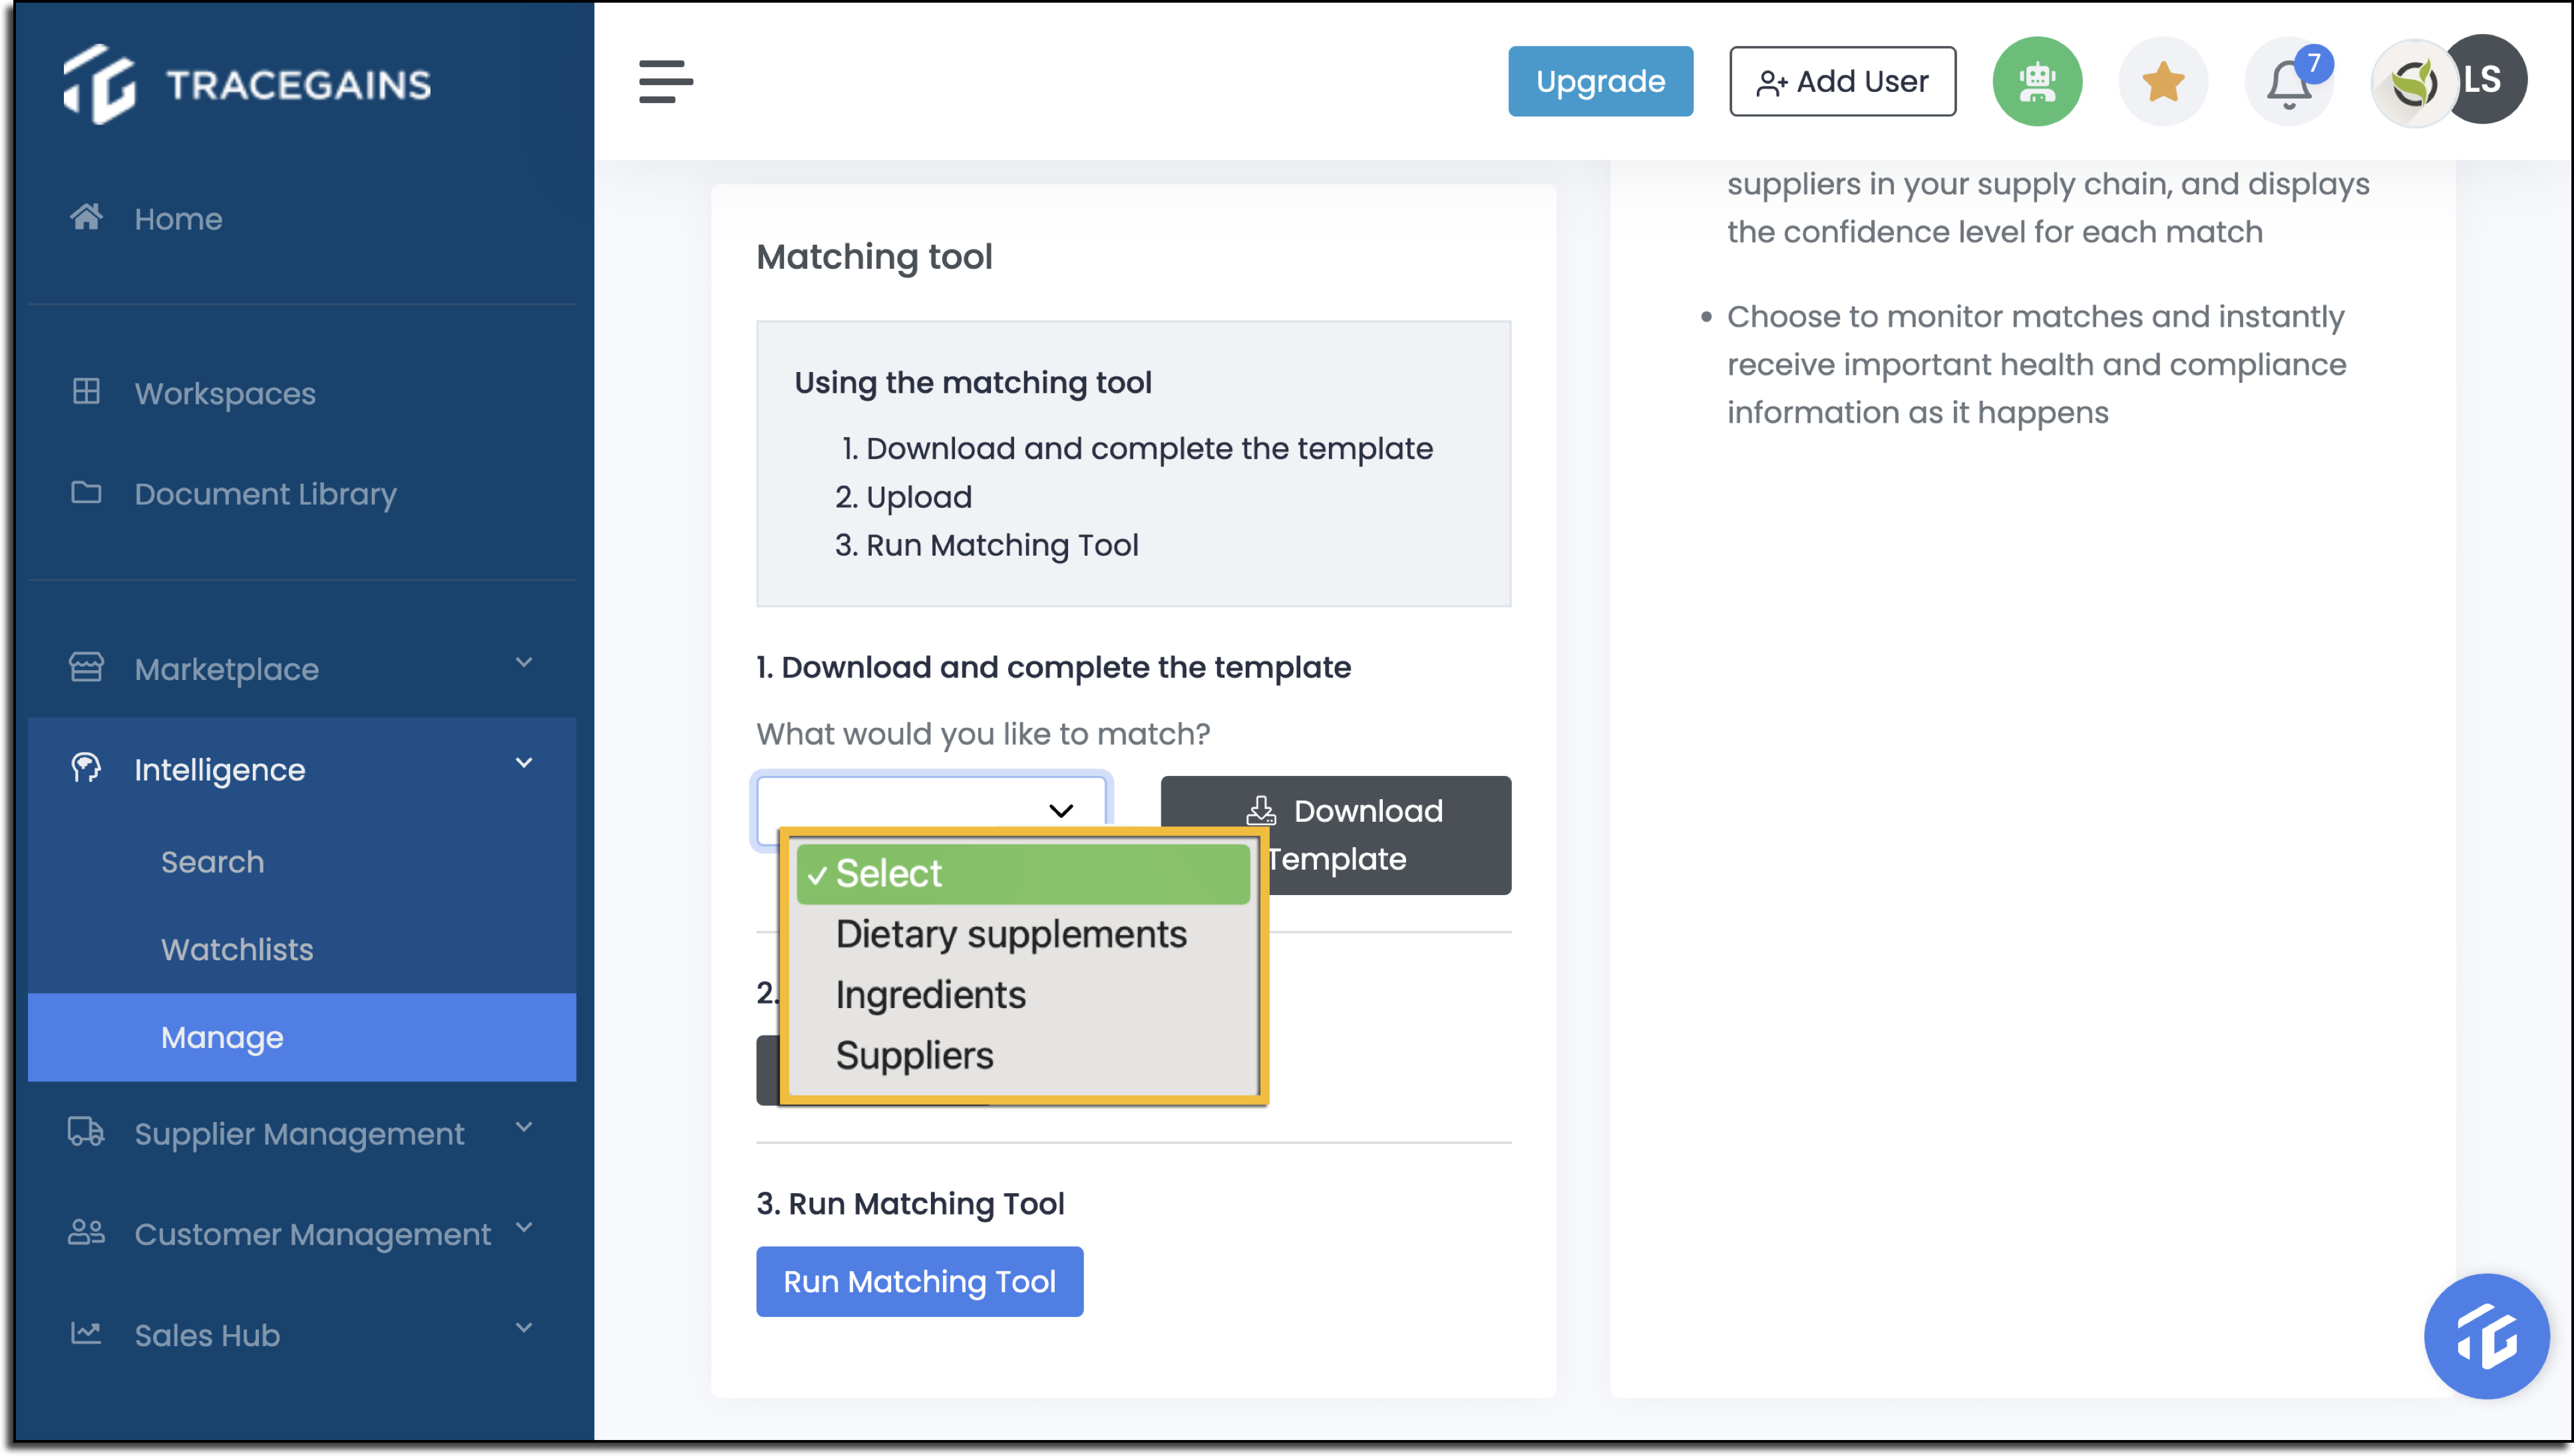Open favorites with the star icon
Image resolution: width=2574 pixels, height=1456 pixels.
pyautogui.click(x=2163, y=81)
